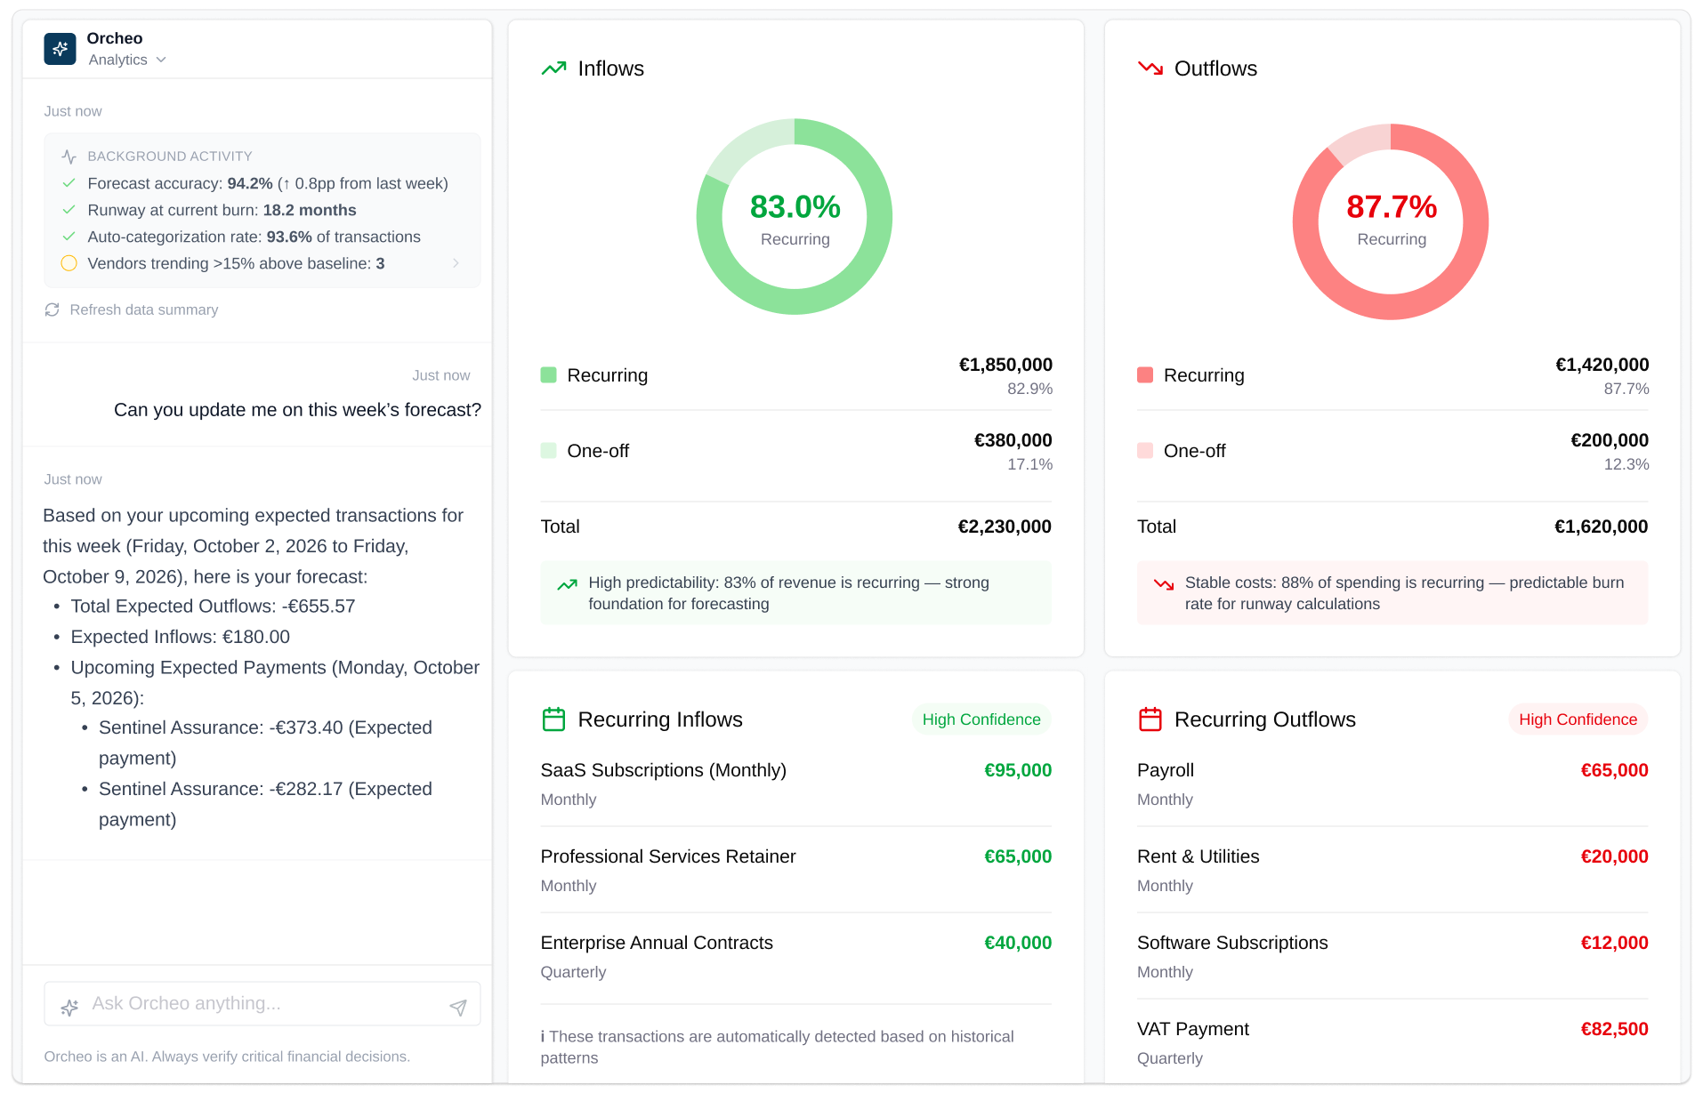Click the €1,620,000 outflows total
The image size is (1703, 1093).
[x=1601, y=526]
